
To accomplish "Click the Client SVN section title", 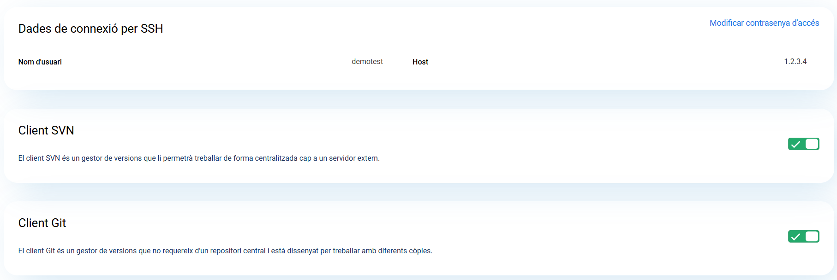I will pos(46,130).
